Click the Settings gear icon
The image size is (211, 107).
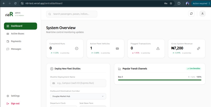click(8, 96)
